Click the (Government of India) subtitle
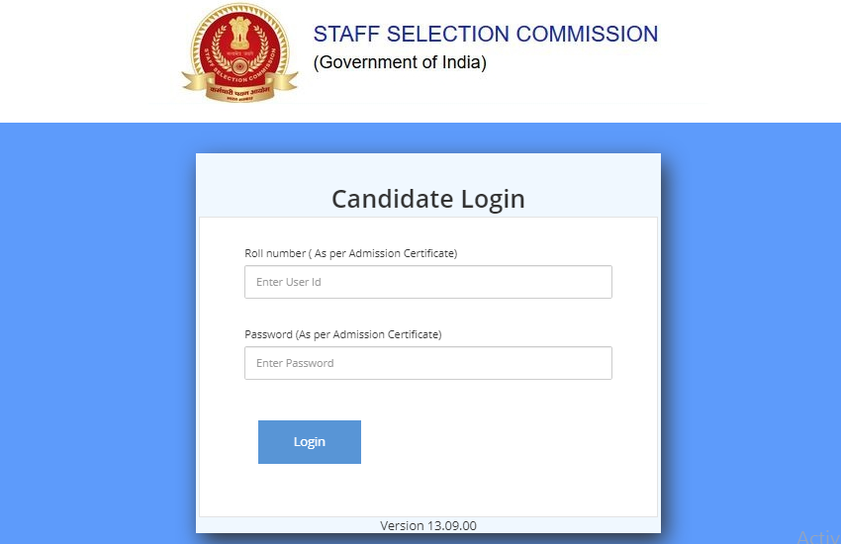The height and width of the screenshot is (544, 841). 400,62
